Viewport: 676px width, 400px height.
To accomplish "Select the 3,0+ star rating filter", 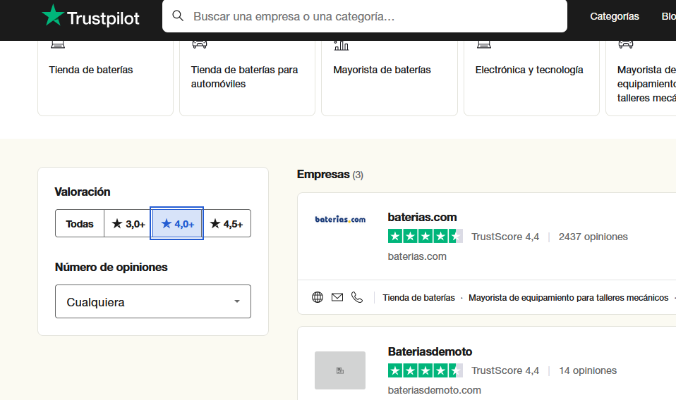I will point(128,224).
